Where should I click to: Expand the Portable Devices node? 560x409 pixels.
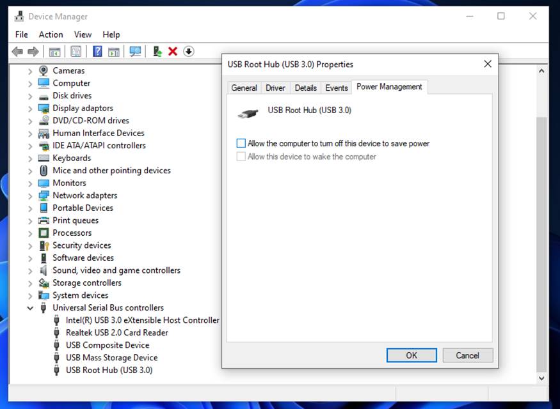30,208
